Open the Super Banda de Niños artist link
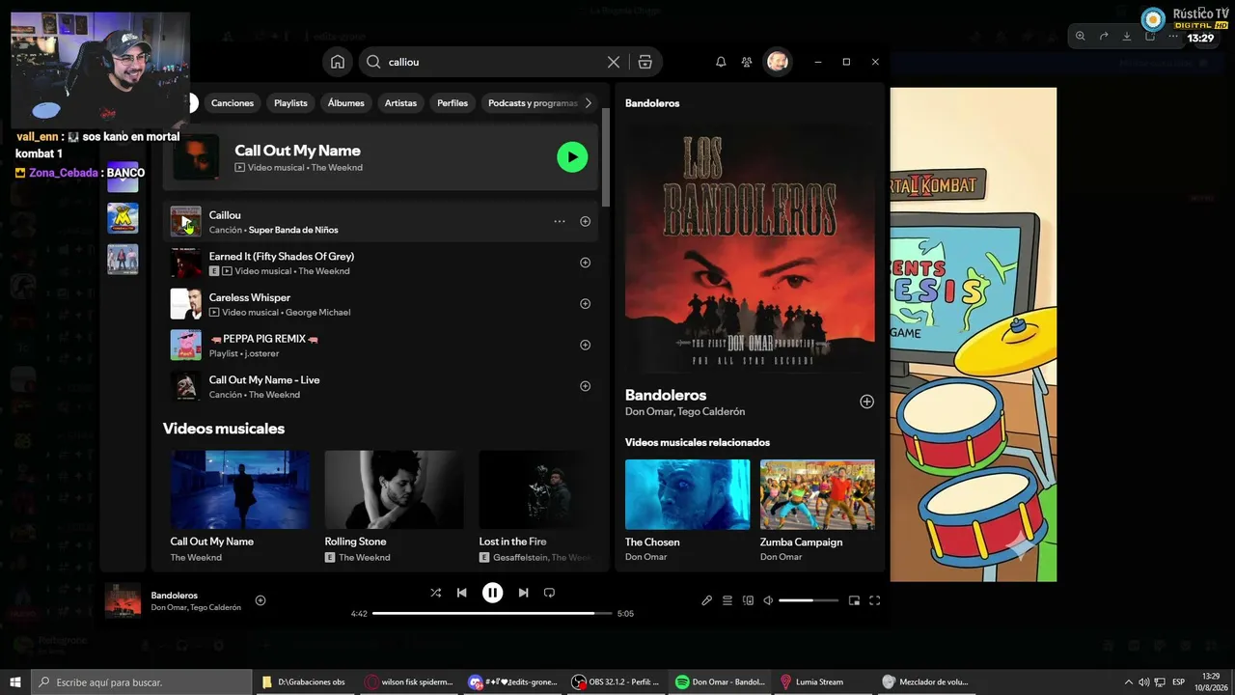 (x=293, y=230)
